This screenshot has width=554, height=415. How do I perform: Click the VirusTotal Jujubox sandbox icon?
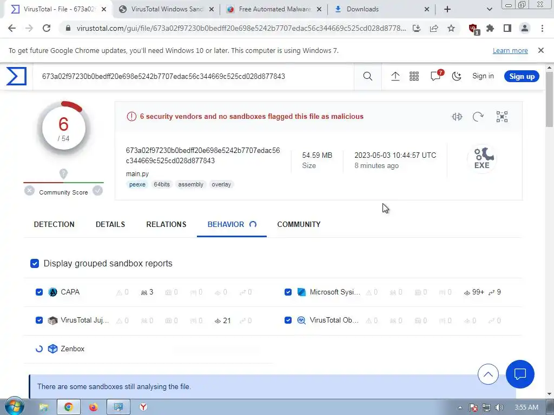52,320
